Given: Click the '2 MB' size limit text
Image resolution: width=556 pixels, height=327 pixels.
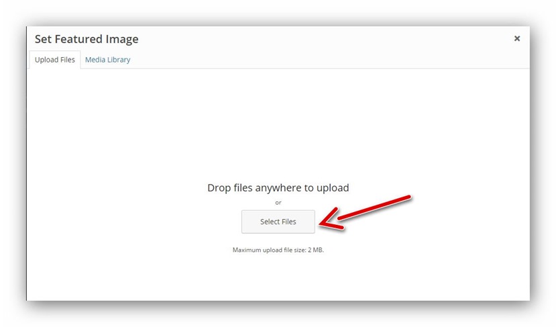Looking at the screenshot, I should click(315, 250).
